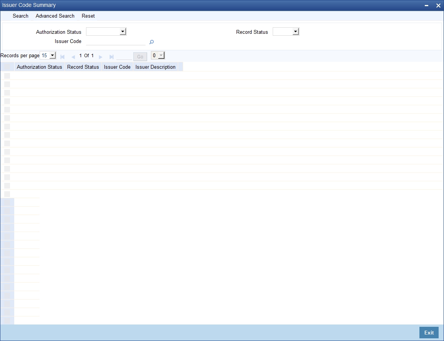Open the dropdown showing 0 beside Go

[158, 55]
